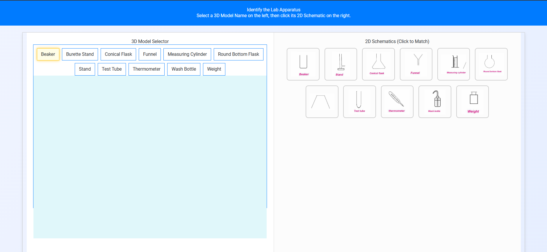Click the unlabeled trapezoid stand schematic

[x=322, y=102]
